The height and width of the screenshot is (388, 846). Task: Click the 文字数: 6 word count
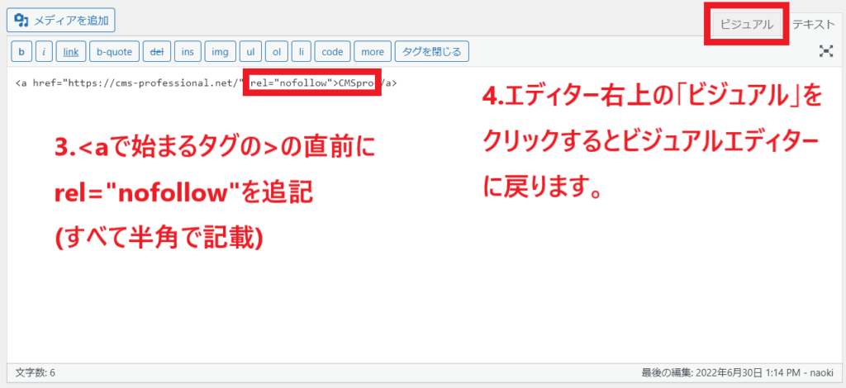[x=35, y=373]
